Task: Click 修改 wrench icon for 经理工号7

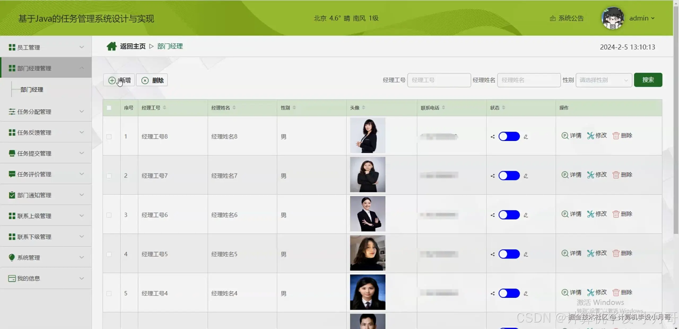Action: 590,175
